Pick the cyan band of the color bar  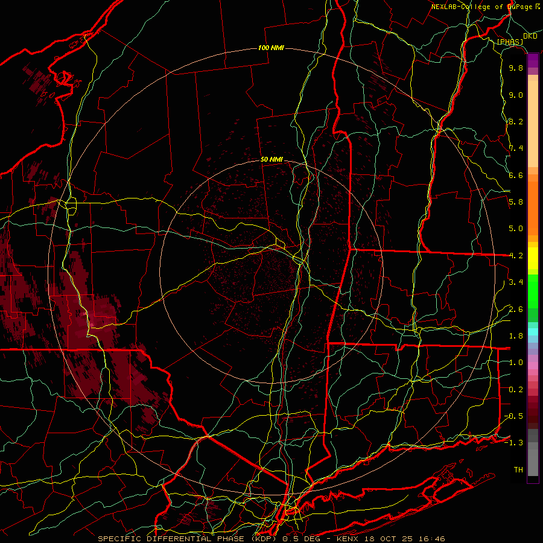(533, 332)
